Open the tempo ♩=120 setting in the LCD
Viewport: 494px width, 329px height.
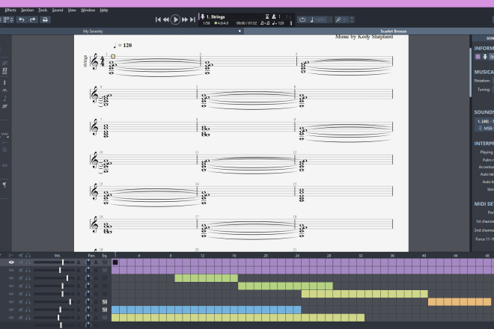[278, 23]
